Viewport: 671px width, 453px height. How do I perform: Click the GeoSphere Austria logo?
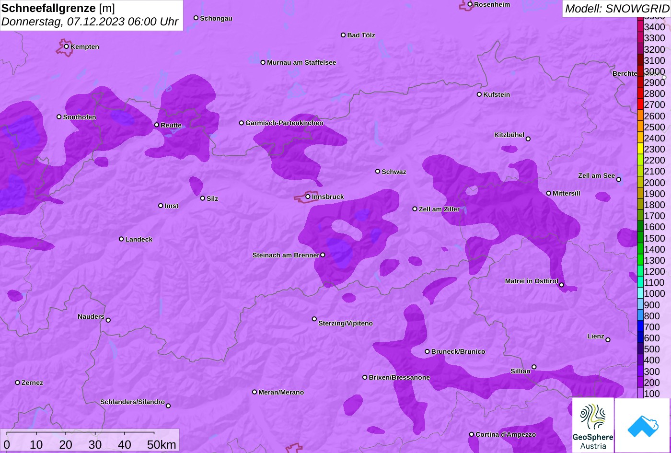click(x=593, y=425)
